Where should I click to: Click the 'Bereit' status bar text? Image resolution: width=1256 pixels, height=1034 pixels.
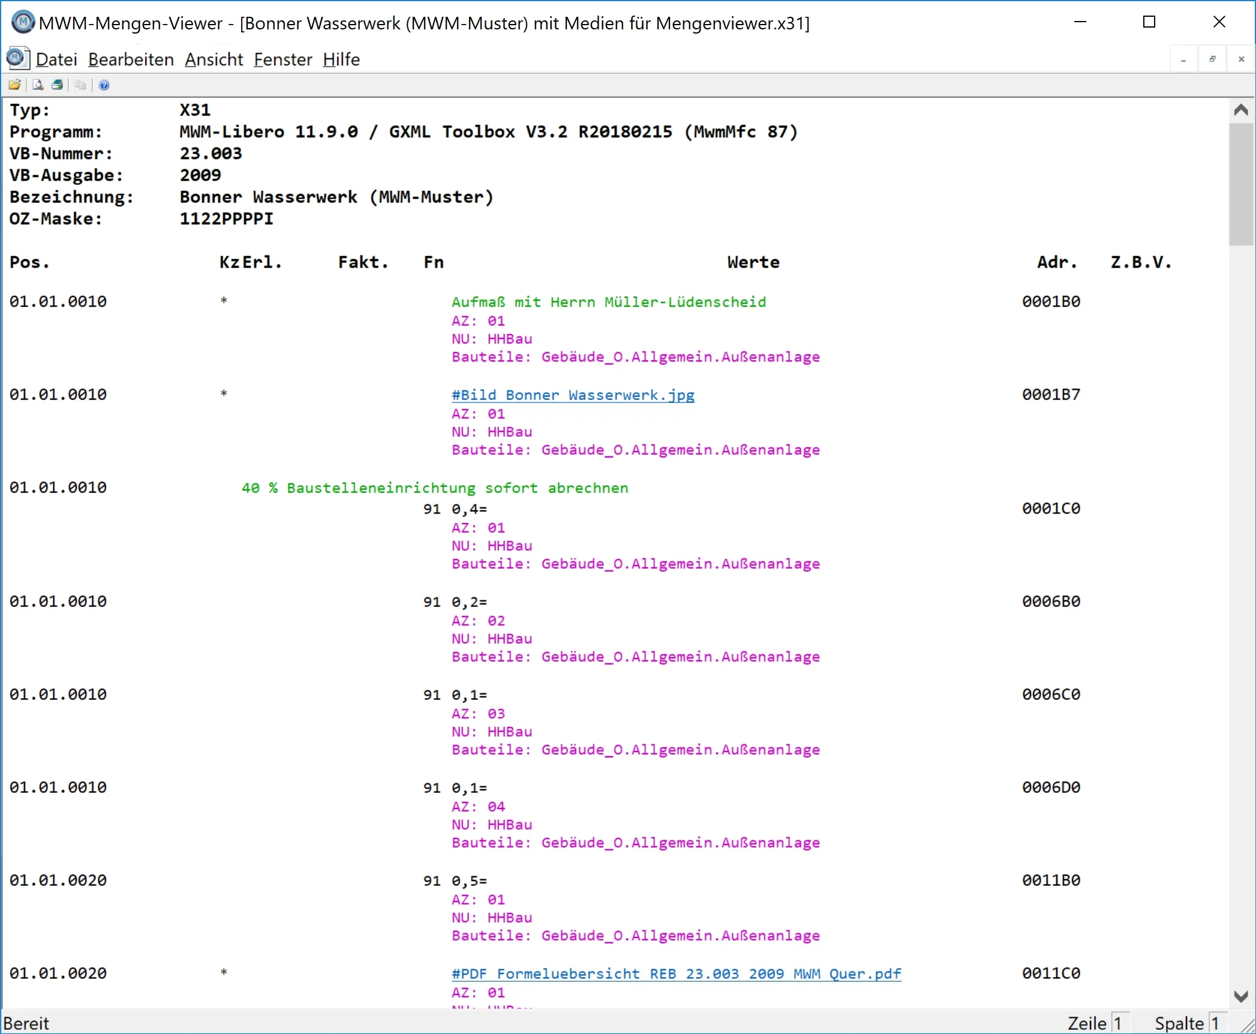(26, 1023)
